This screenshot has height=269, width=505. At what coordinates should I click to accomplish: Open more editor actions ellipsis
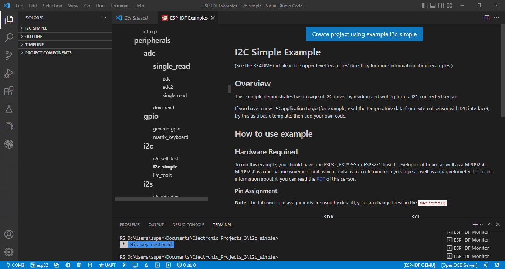click(x=496, y=18)
